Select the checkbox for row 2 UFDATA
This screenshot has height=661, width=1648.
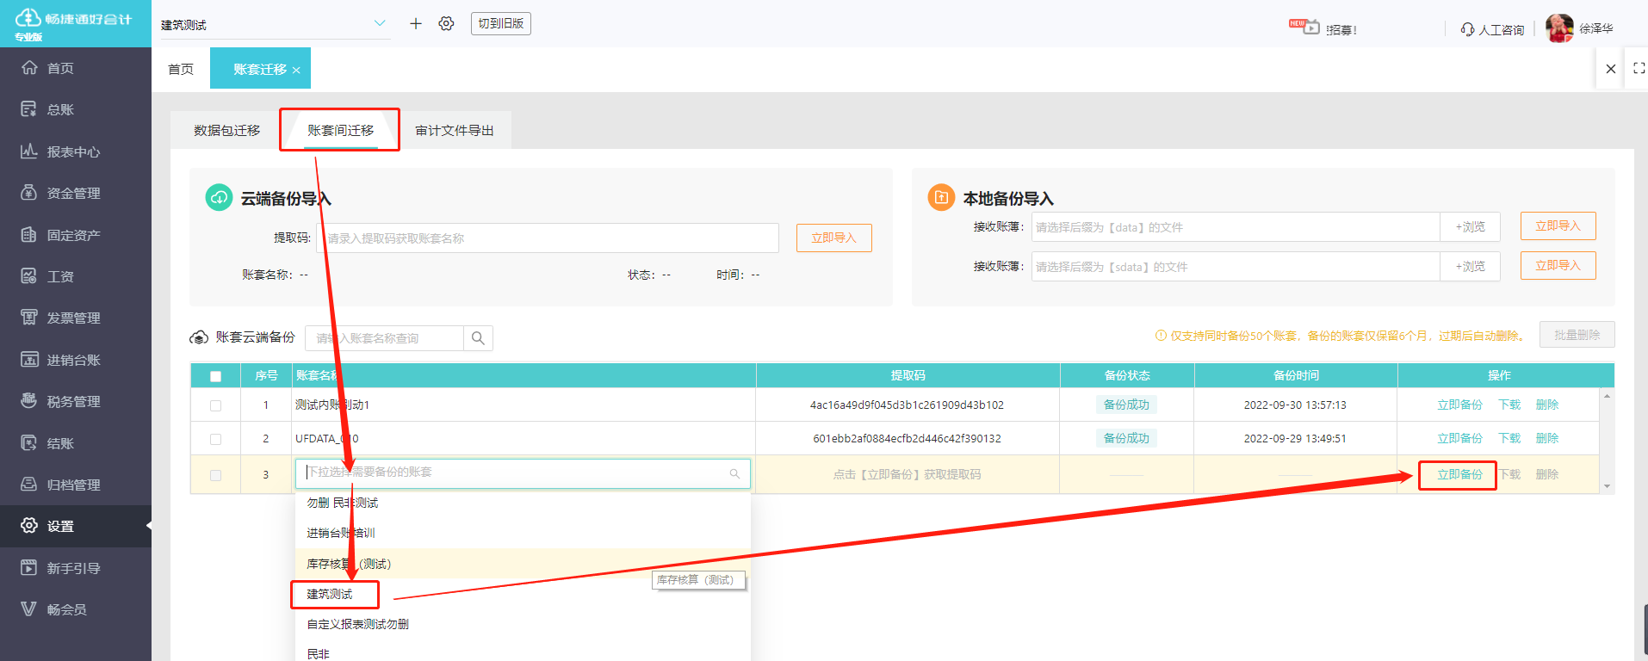[x=216, y=439]
